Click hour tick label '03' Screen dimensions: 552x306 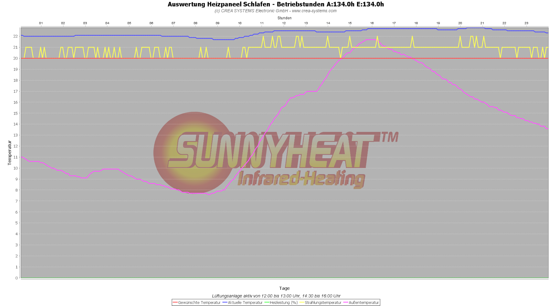pyautogui.click(x=85, y=23)
